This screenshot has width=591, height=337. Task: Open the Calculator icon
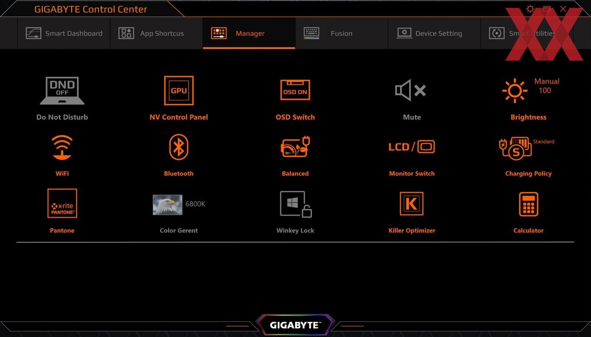(x=528, y=204)
